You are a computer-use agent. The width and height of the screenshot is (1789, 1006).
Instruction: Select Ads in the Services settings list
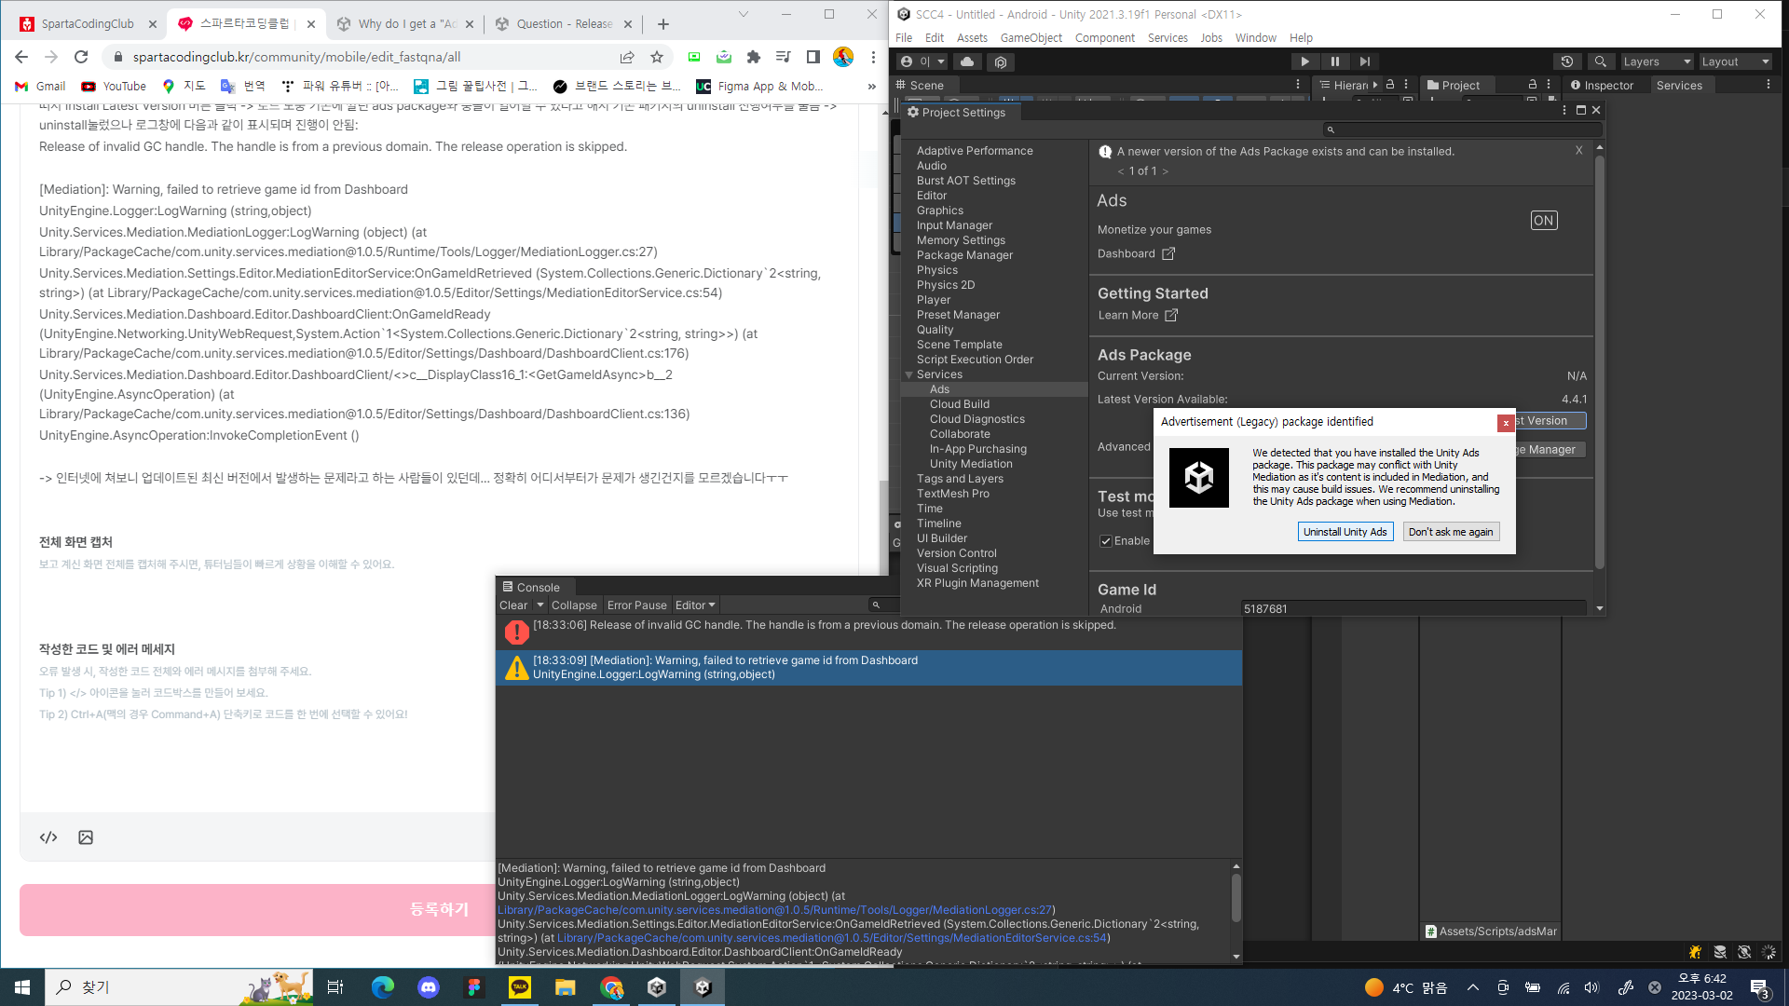(x=939, y=389)
